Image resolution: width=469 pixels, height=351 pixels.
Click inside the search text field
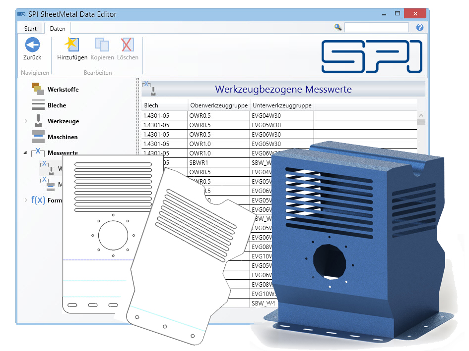(376, 27)
